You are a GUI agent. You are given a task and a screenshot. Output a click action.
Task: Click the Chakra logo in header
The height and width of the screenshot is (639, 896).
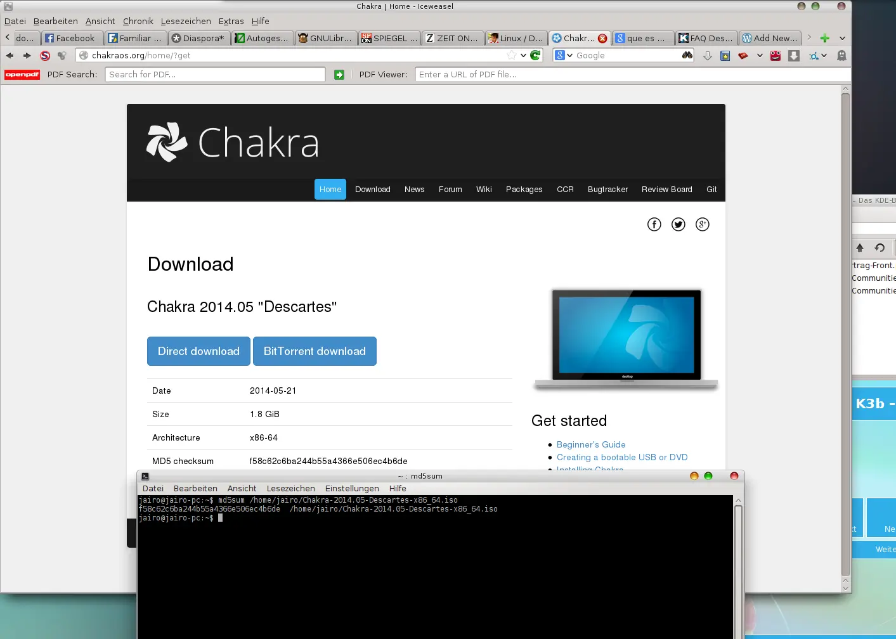233,142
